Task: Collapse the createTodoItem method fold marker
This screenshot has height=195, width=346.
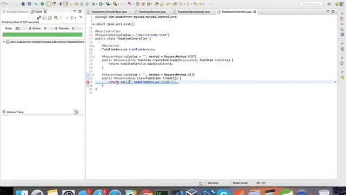Action: [94, 56]
